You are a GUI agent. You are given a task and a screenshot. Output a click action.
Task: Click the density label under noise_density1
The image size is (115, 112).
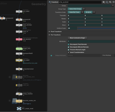click(25, 28)
